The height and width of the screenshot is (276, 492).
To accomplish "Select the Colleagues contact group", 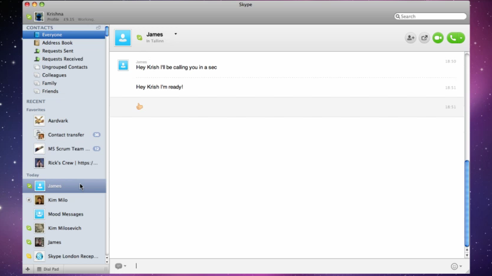I will click(x=54, y=75).
